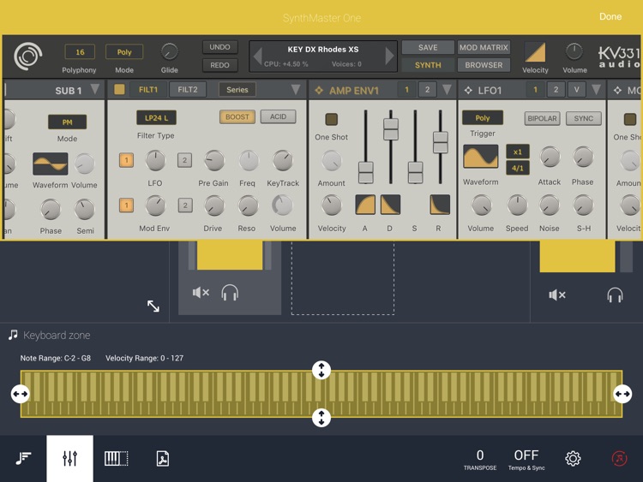Toggle LFO1 BIPOLAR mode
The height and width of the screenshot is (482, 643).
[x=542, y=118]
